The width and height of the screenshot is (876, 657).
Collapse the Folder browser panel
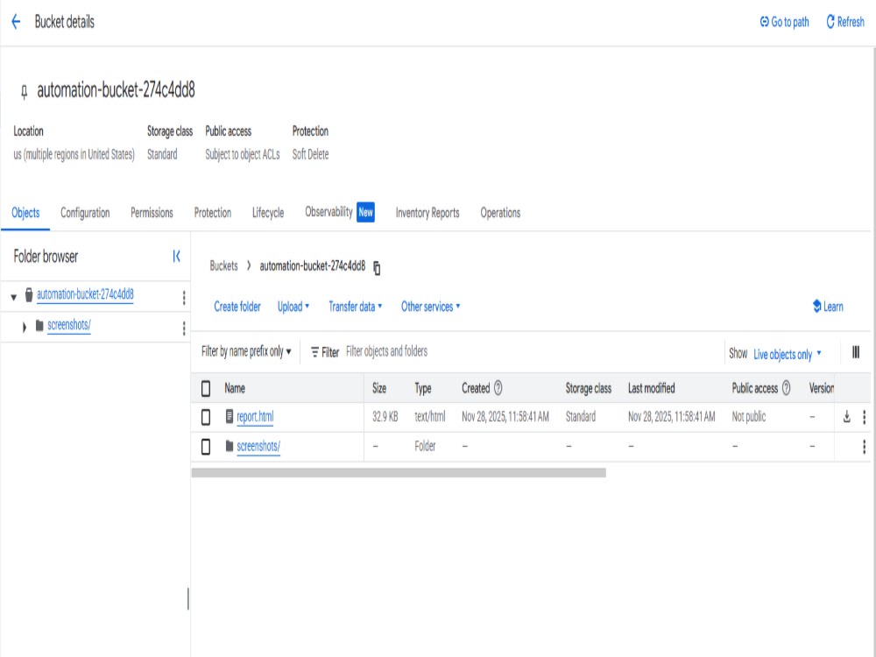pyautogui.click(x=177, y=257)
